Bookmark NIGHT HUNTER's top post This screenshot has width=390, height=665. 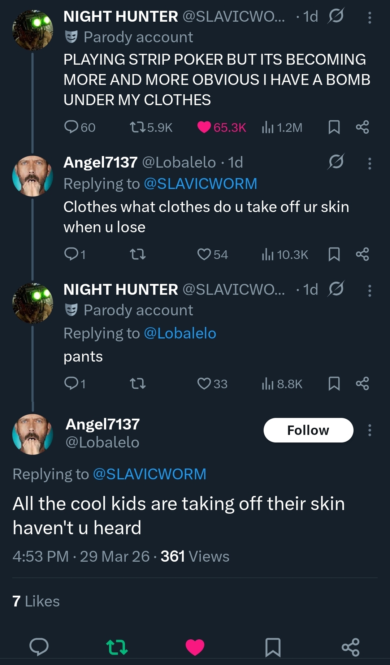pyautogui.click(x=334, y=127)
